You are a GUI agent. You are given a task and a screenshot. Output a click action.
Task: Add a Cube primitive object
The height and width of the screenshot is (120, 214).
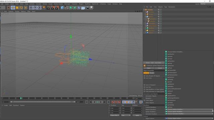tap(62, 8)
